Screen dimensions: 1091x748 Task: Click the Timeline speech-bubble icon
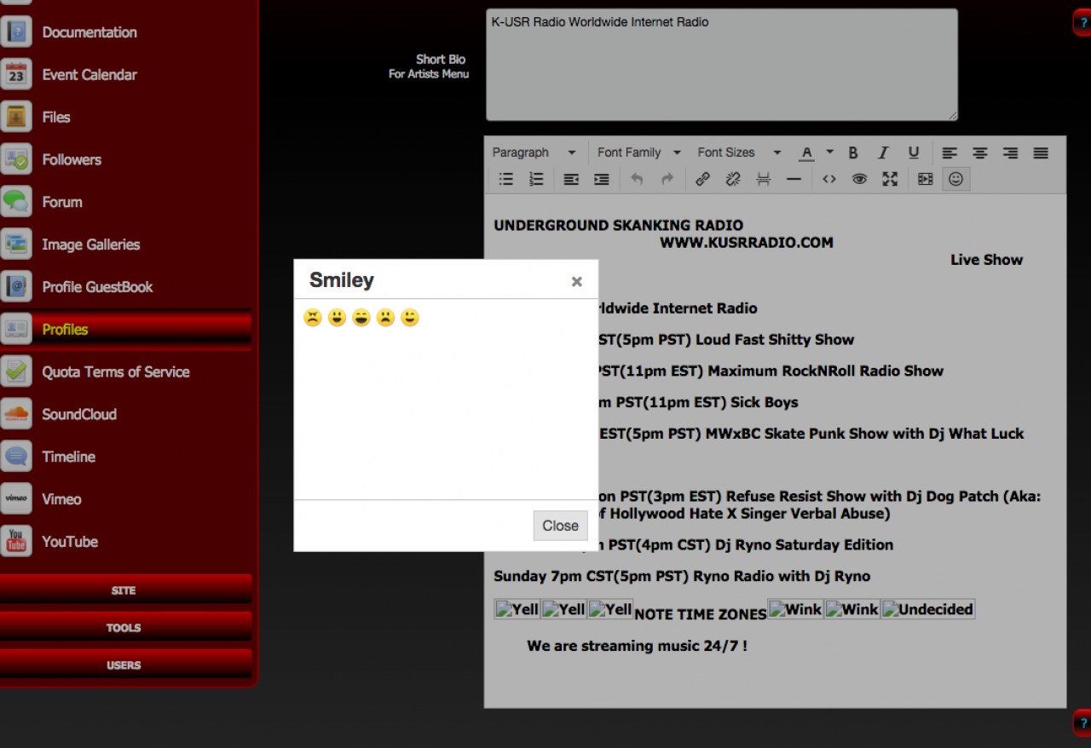click(x=16, y=457)
